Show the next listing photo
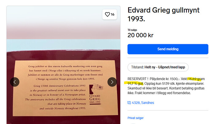This screenshot has width=212, height=124. [112, 82]
